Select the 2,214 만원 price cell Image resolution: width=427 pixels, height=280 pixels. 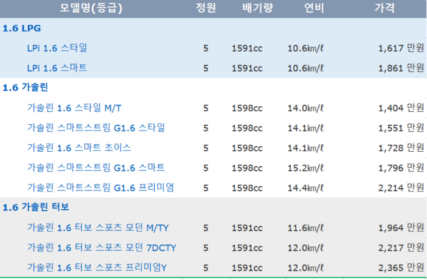pos(401,188)
